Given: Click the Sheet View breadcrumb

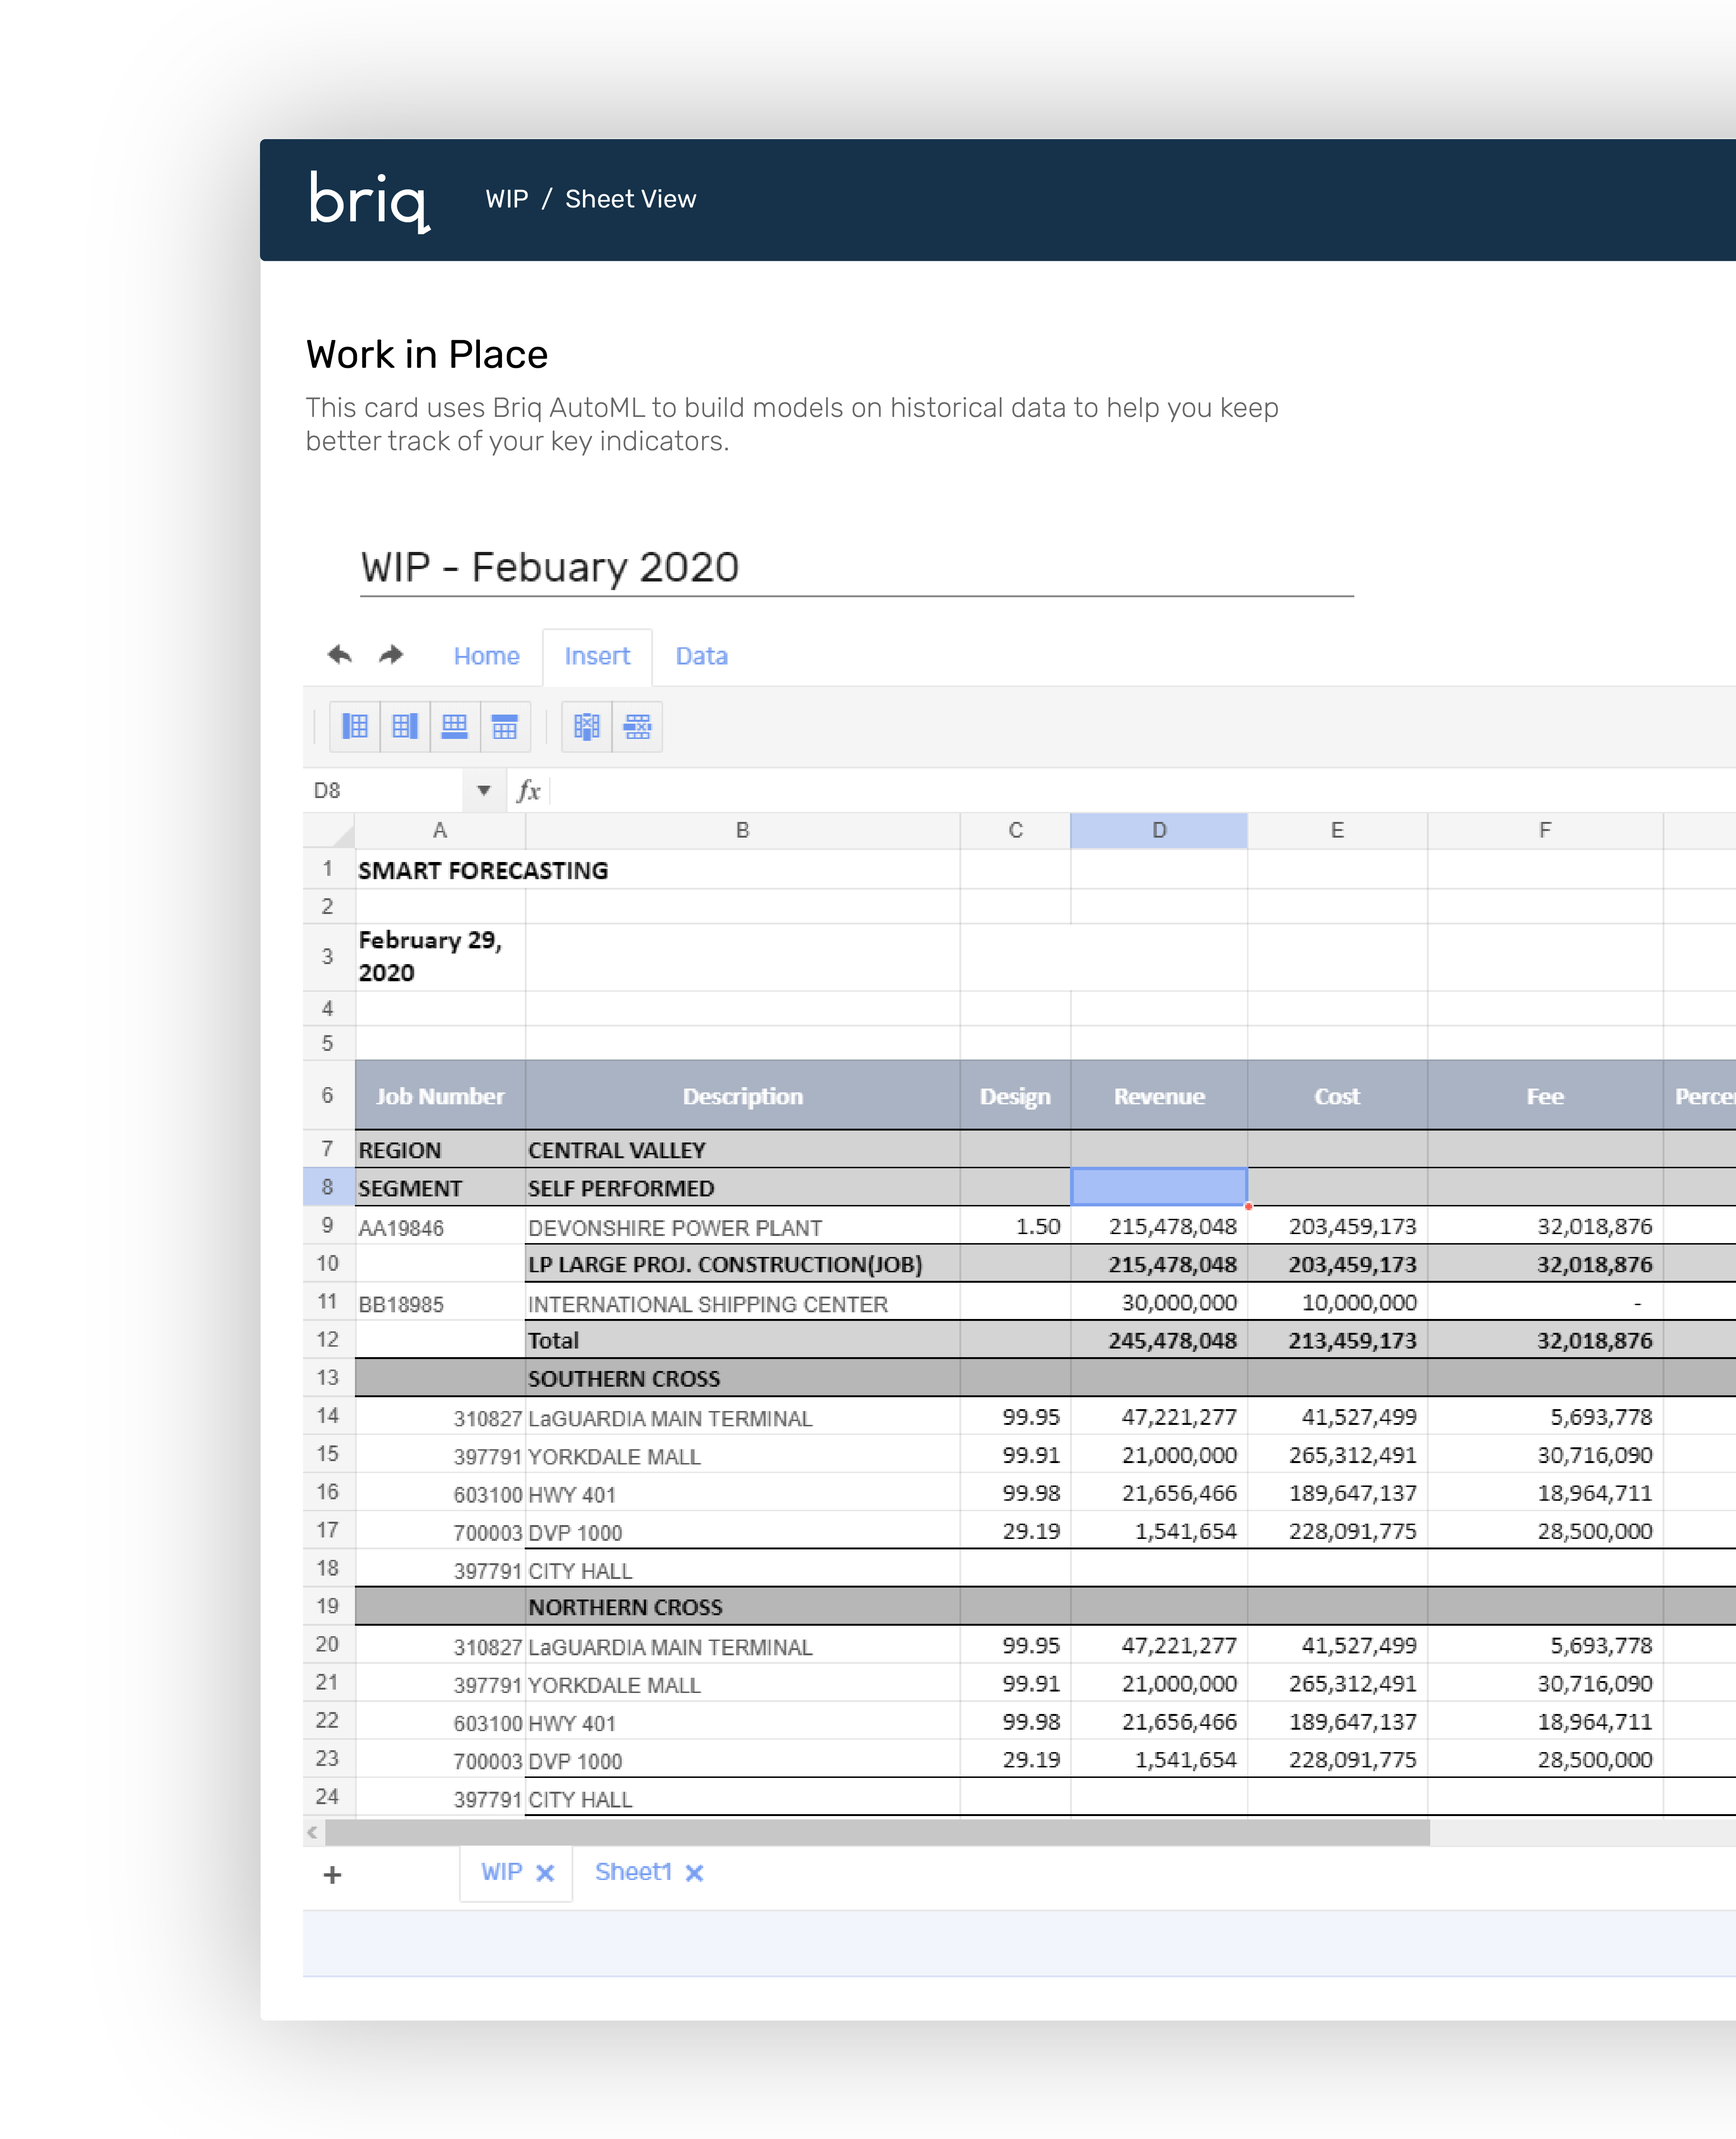Looking at the screenshot, I should coord(631,199).
